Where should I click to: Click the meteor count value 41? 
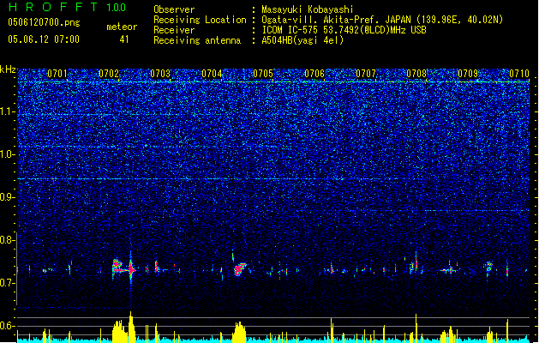[x=124, y=39]
